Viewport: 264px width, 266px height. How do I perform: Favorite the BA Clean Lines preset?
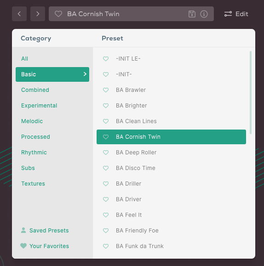pyautogui.click(x=106, y=121)
